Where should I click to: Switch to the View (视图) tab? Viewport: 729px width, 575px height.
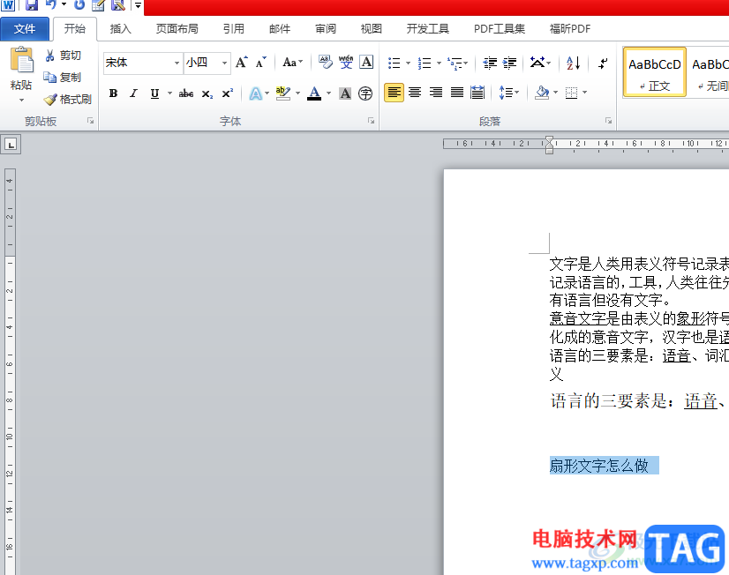click(x=371, y=29)
